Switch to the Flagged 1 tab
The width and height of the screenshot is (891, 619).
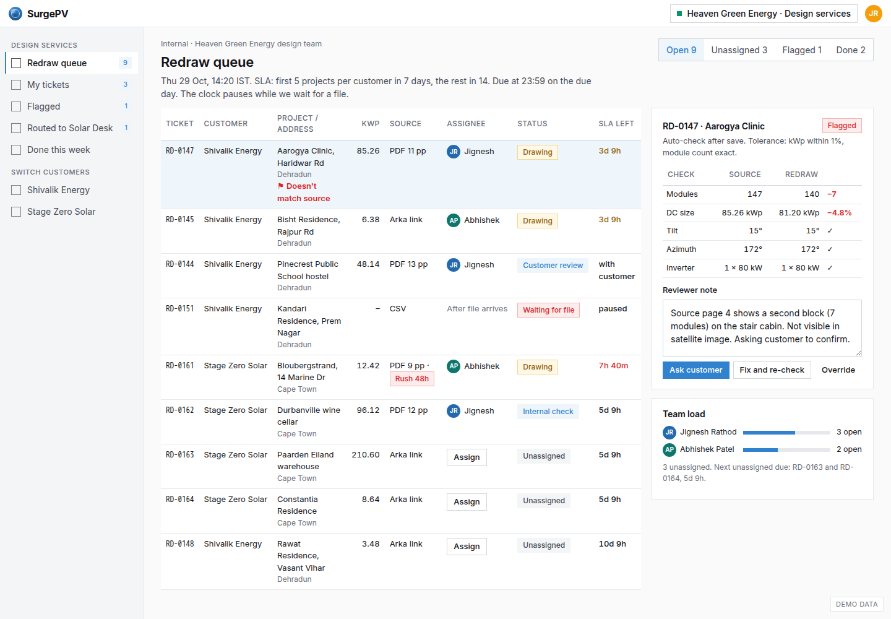[x=802, y=50]
